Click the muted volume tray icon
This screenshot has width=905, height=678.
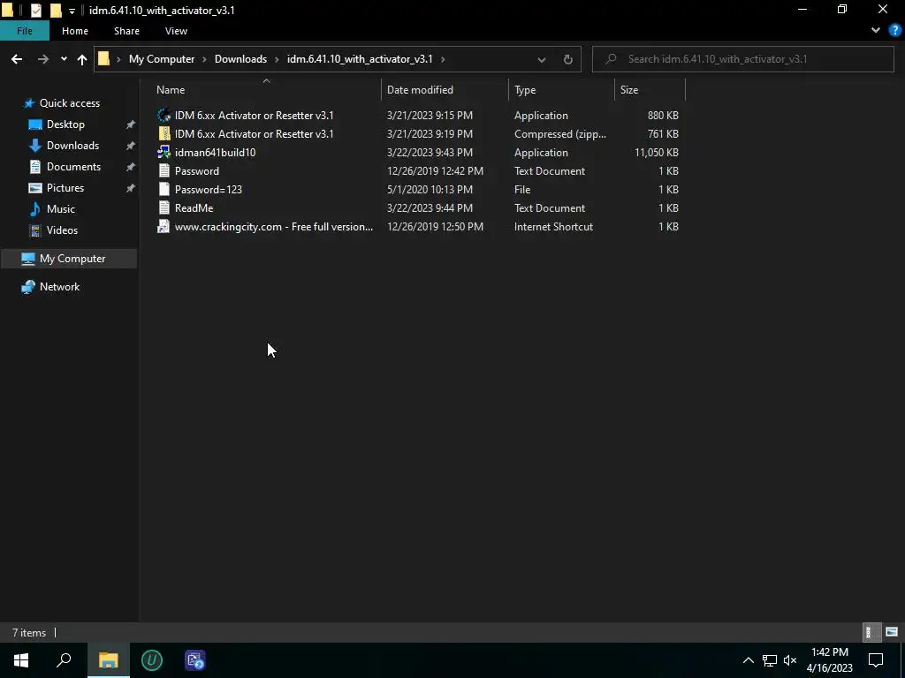coord(790,660)
